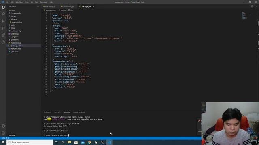This screenshot has width=259, height=145.
Task: Open Microsoft Store from taskbar
Action: tap(76, 142)
